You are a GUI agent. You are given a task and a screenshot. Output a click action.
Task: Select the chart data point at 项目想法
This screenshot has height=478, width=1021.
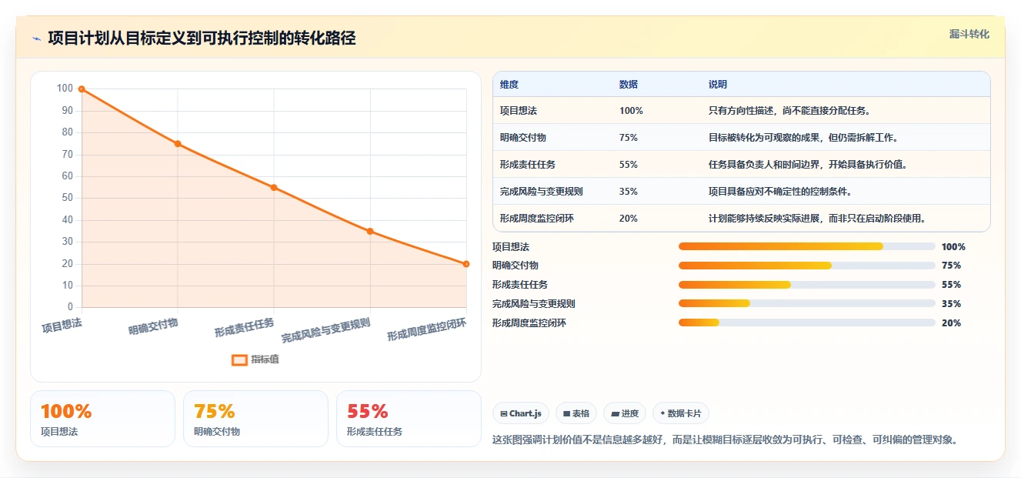82,89
